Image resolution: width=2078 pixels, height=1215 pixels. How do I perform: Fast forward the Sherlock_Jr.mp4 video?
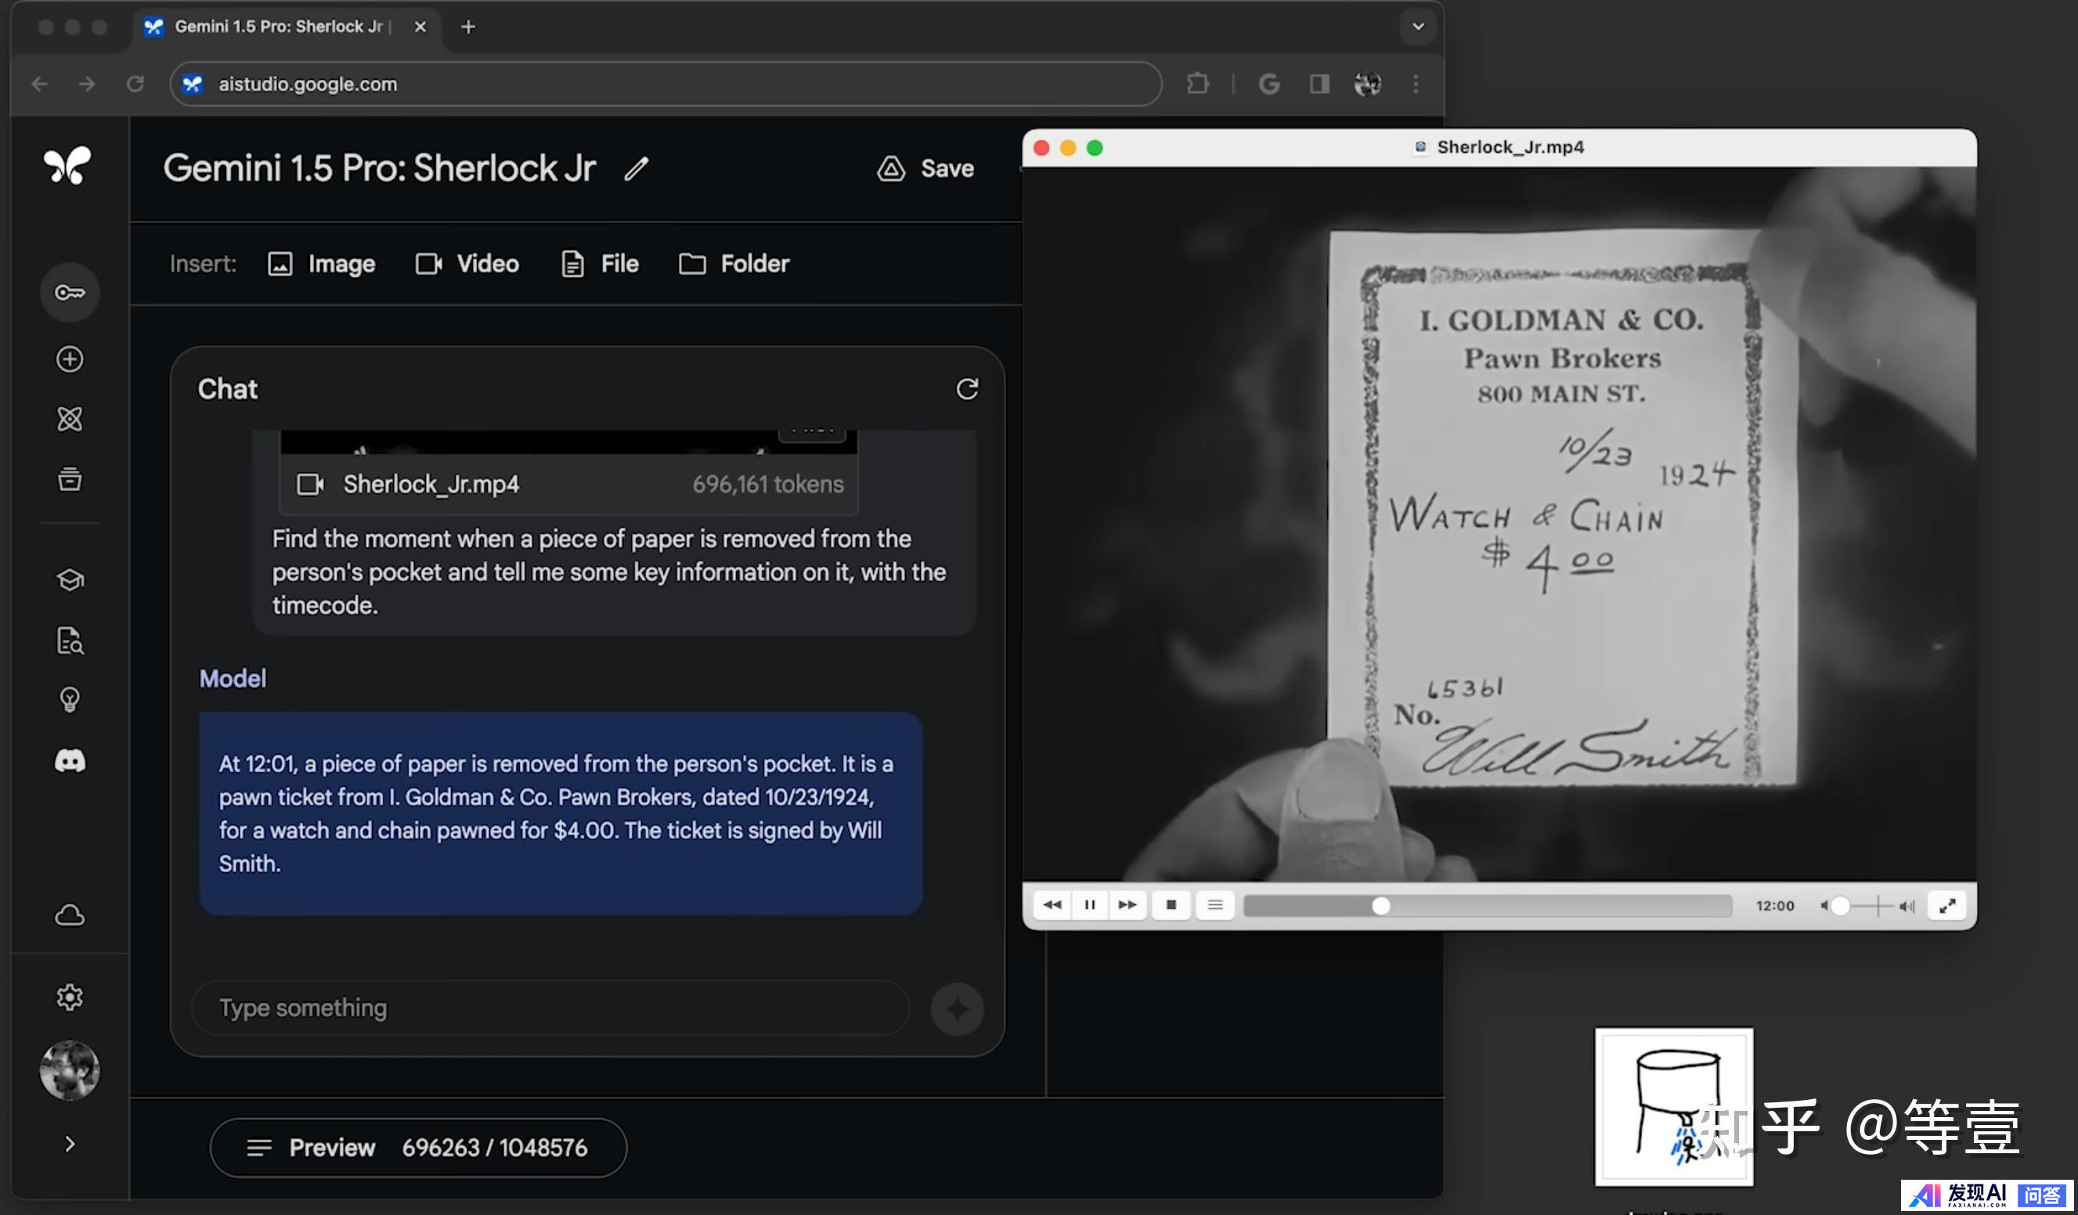1127,905
